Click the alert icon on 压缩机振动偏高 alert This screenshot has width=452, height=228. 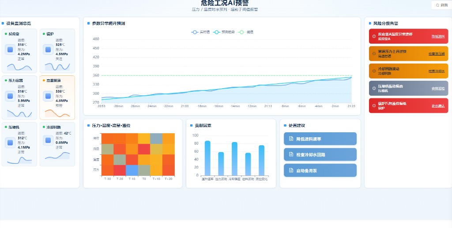pyautogui.click(x=374, y=88)
